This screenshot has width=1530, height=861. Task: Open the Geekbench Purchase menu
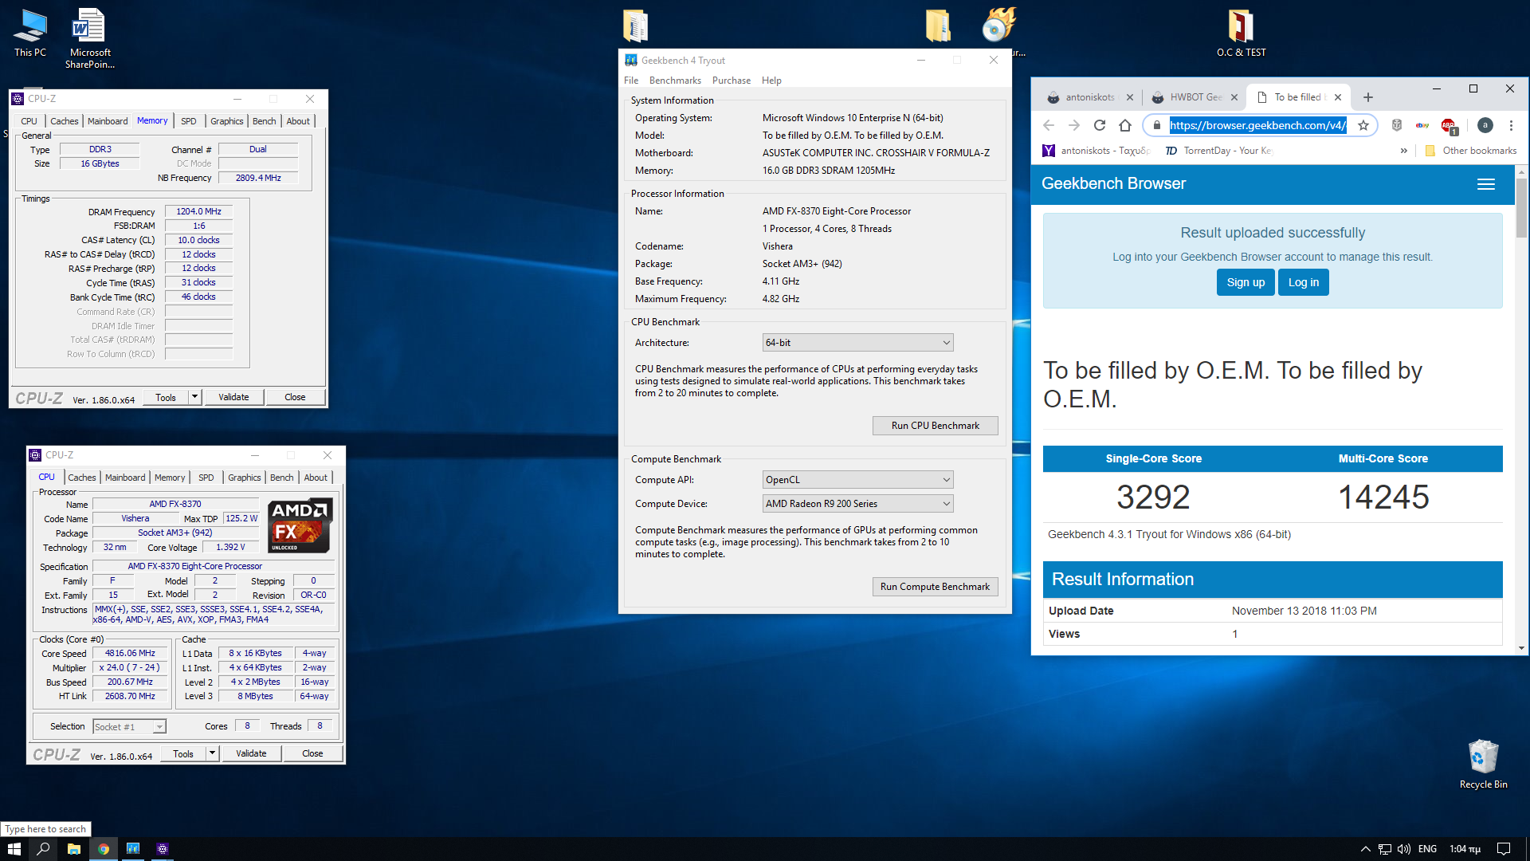(x=732, y=81)
